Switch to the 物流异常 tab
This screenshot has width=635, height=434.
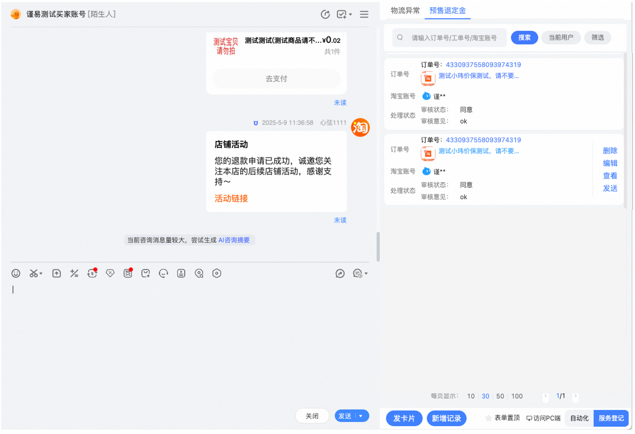tap(405, 11)
